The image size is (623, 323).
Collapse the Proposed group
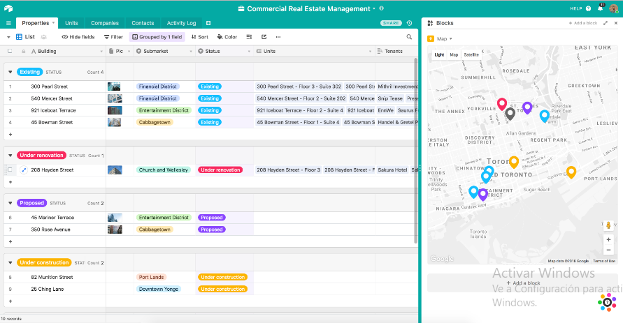[10, 203]
